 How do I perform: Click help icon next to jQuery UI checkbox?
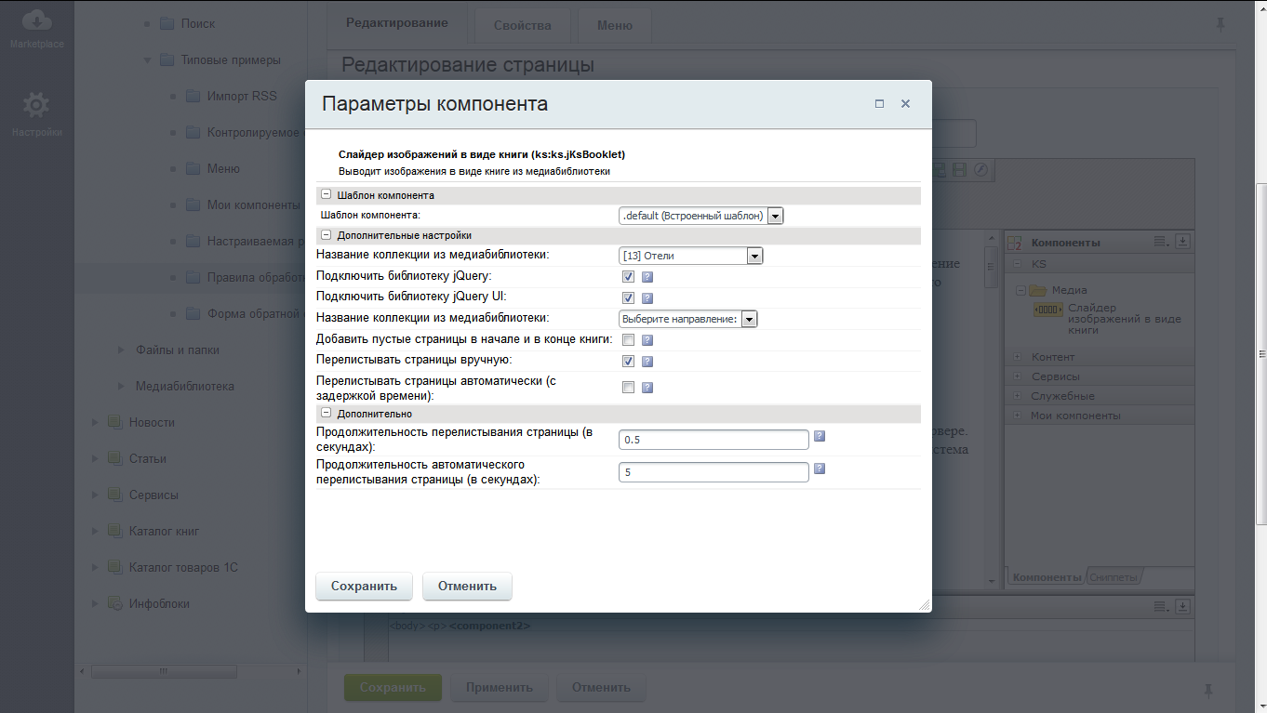(x=647, y=298)
